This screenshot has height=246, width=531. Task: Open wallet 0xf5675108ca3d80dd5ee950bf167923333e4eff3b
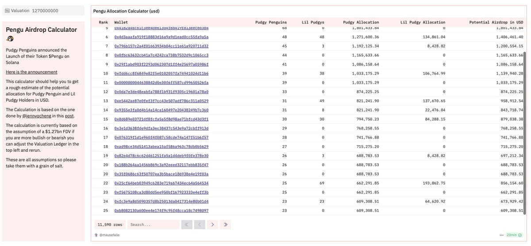[161, 192]
